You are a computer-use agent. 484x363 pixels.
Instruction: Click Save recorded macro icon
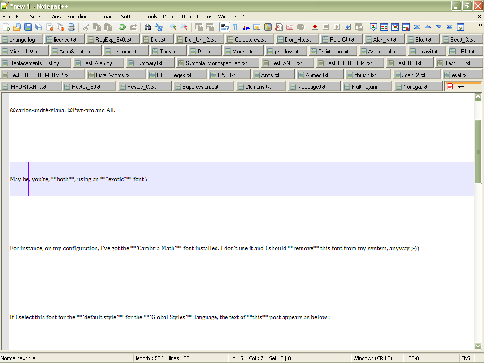pos(358,27)
